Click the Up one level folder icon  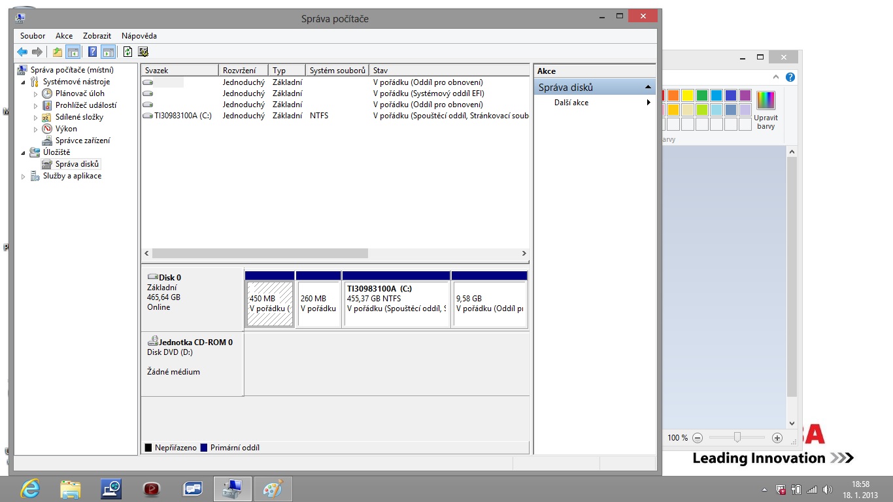(x=58, y=52)
